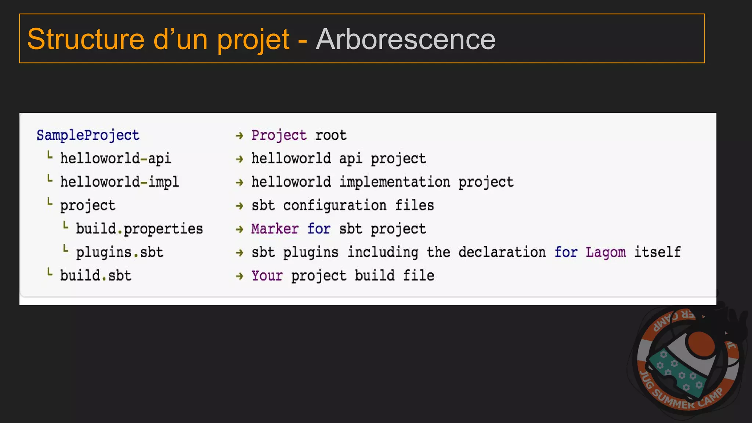Click the build.sbt file name

95,275
